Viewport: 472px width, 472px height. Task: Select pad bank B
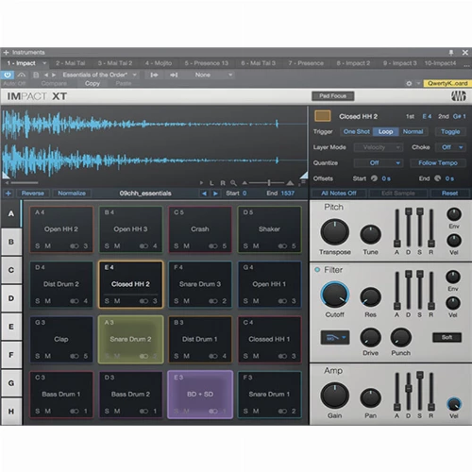point(11,242)
